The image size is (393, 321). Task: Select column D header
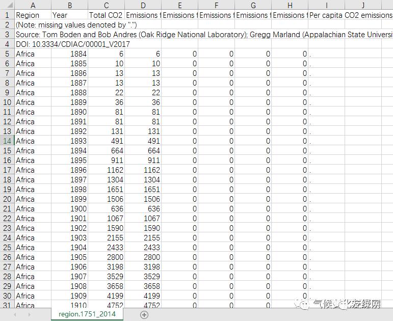tap(143, 5)
